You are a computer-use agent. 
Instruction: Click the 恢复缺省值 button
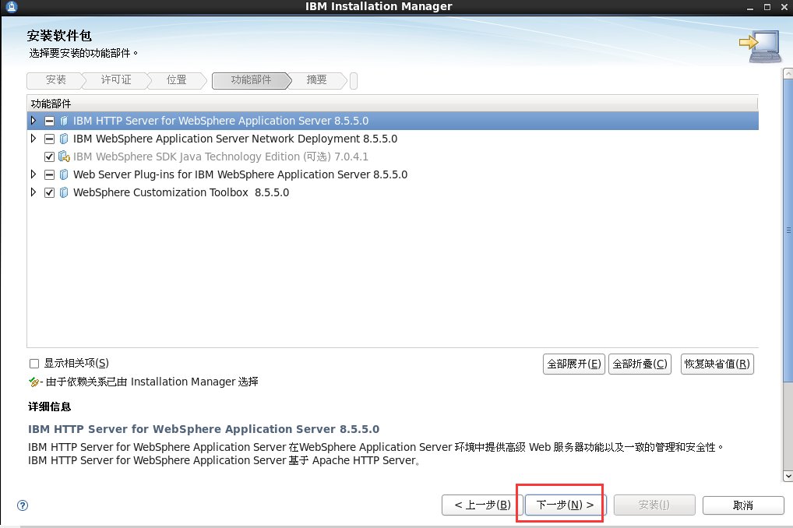[x=717, y=364]
